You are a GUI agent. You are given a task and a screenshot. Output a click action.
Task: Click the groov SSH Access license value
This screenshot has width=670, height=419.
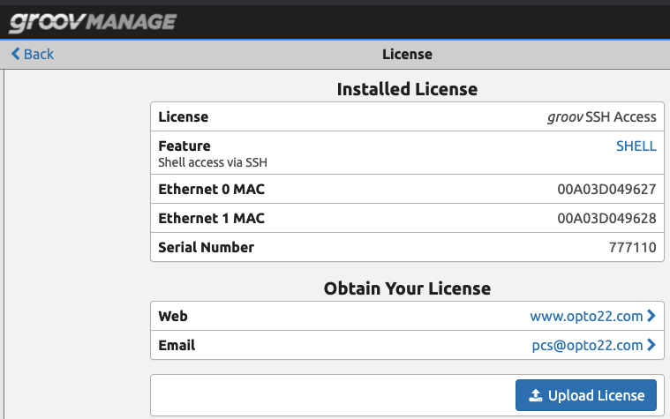pyautogui.click(x=602, y=117)
